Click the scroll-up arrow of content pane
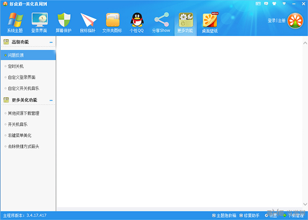 [305, 43]
